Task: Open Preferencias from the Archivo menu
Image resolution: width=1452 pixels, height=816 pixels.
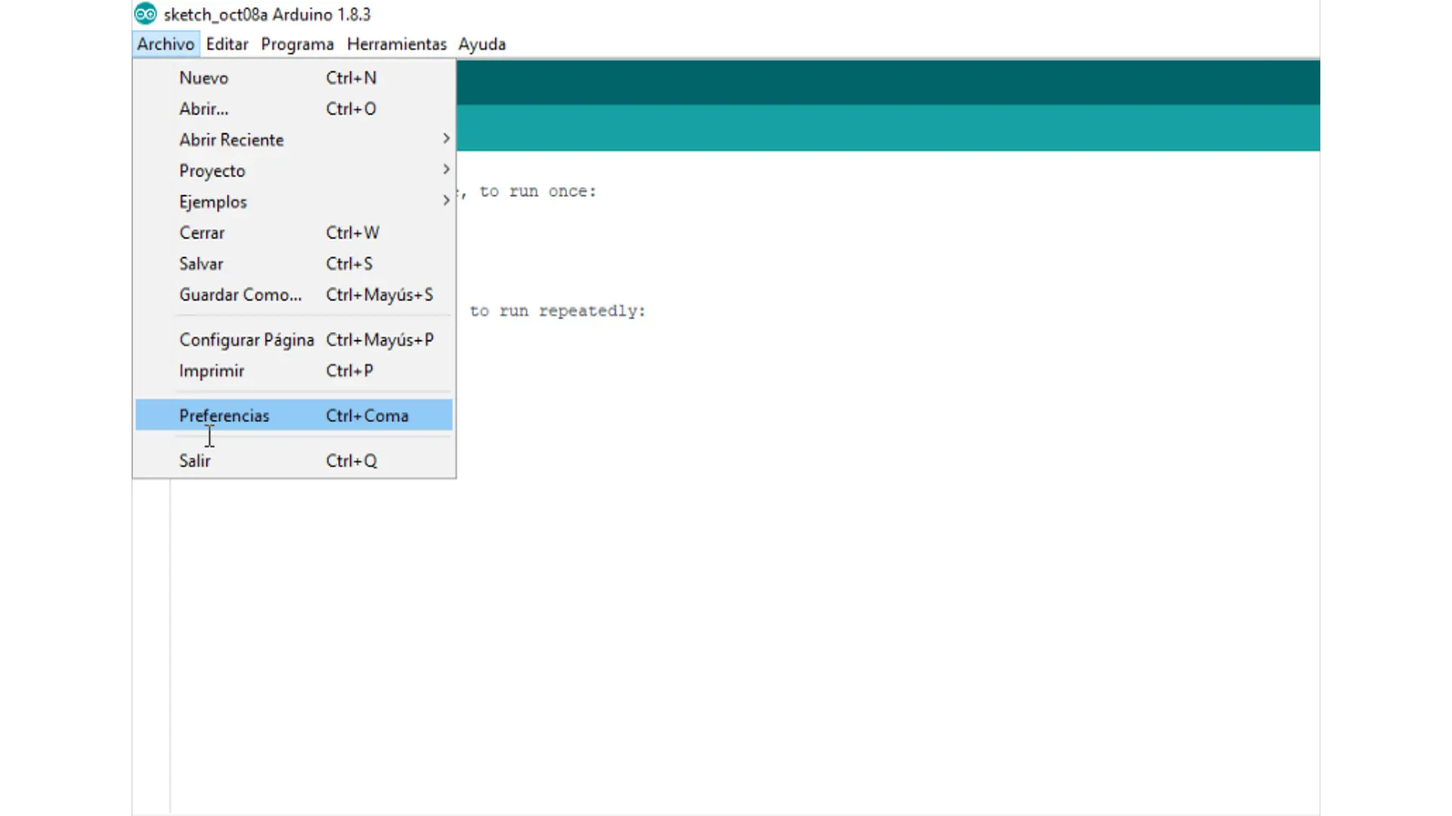Action: tap(294, 416)
